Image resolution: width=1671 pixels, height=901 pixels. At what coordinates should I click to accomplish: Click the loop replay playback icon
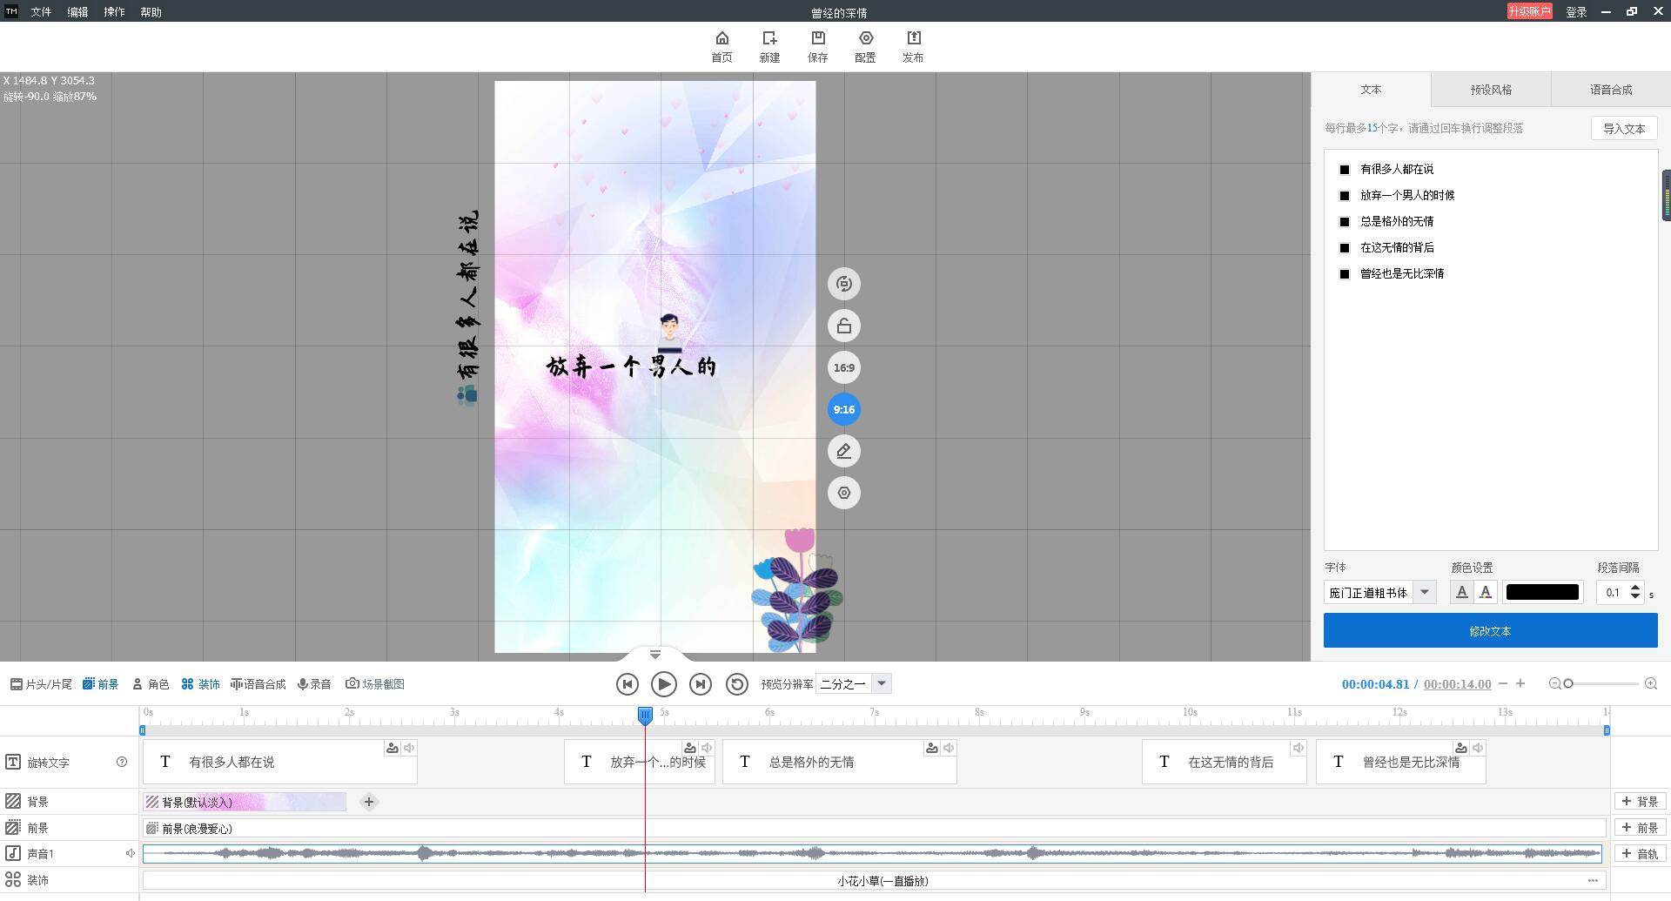pyautogui.click(x=736, y=684)
